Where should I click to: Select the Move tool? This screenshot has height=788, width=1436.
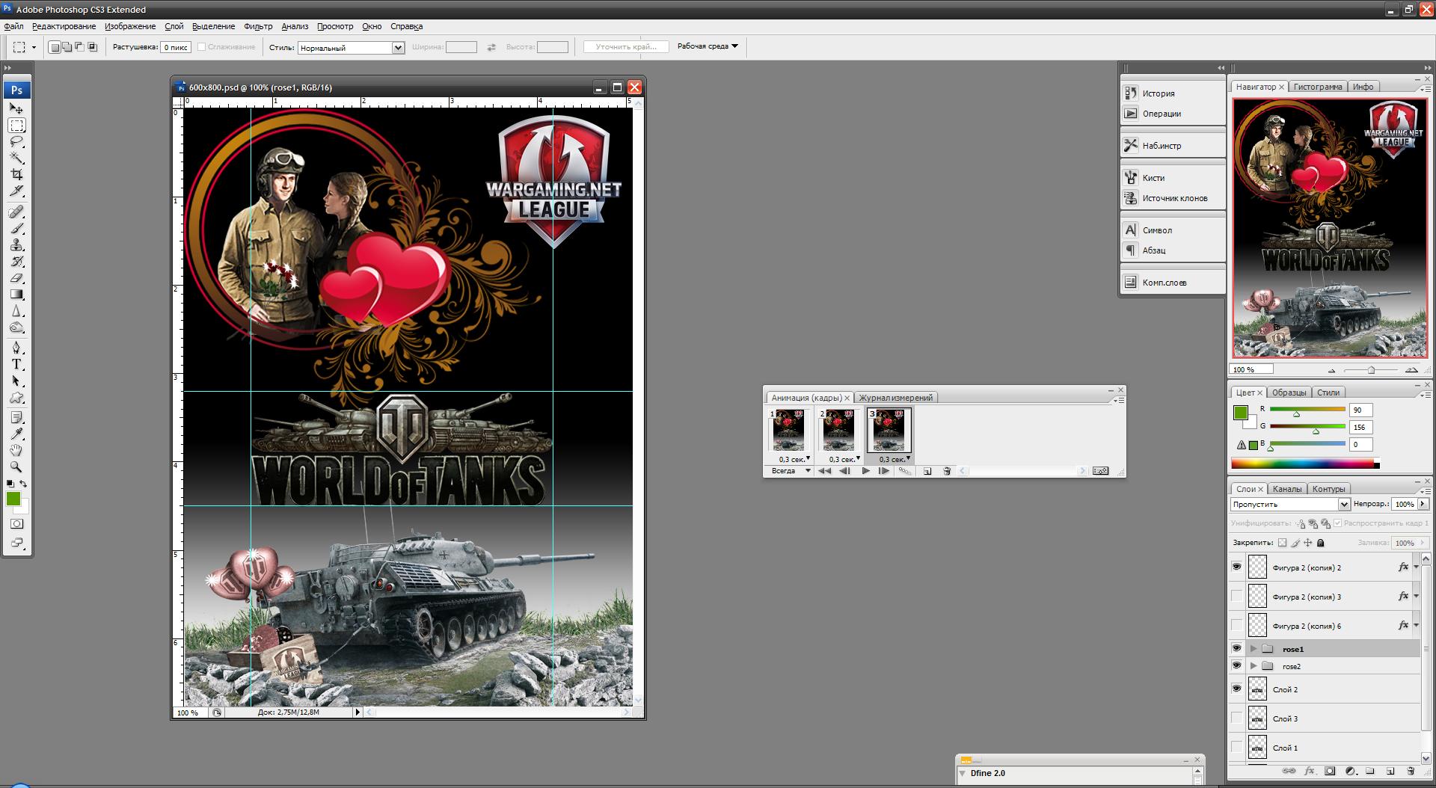tap(16, 108)
